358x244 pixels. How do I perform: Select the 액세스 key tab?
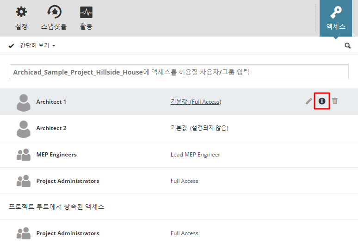336,18
